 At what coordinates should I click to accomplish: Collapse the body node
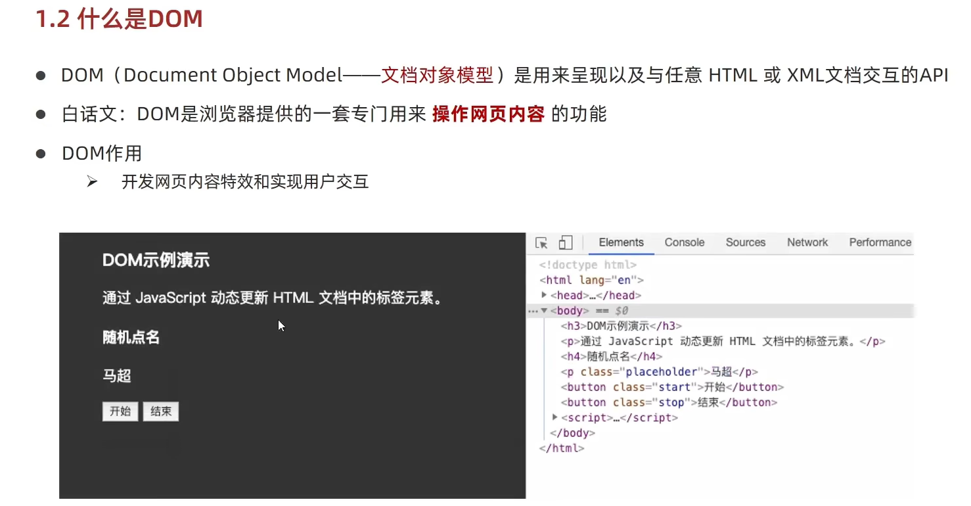click(x=544, y=311)
